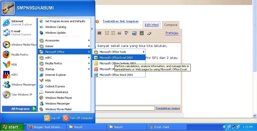Launch Remote Assistance
Screen dimensions: 257x131
point(64,92)
